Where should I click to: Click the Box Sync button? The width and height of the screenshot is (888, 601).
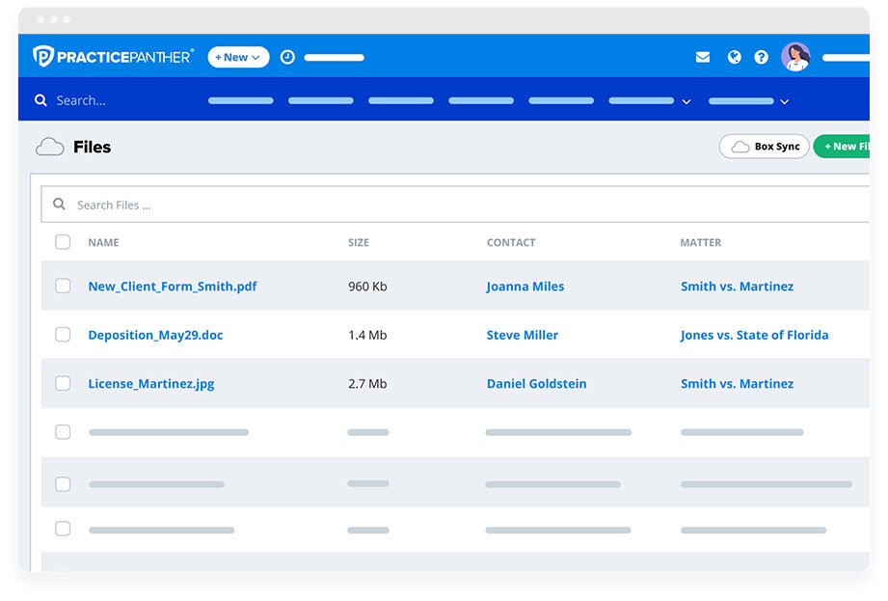764,146
